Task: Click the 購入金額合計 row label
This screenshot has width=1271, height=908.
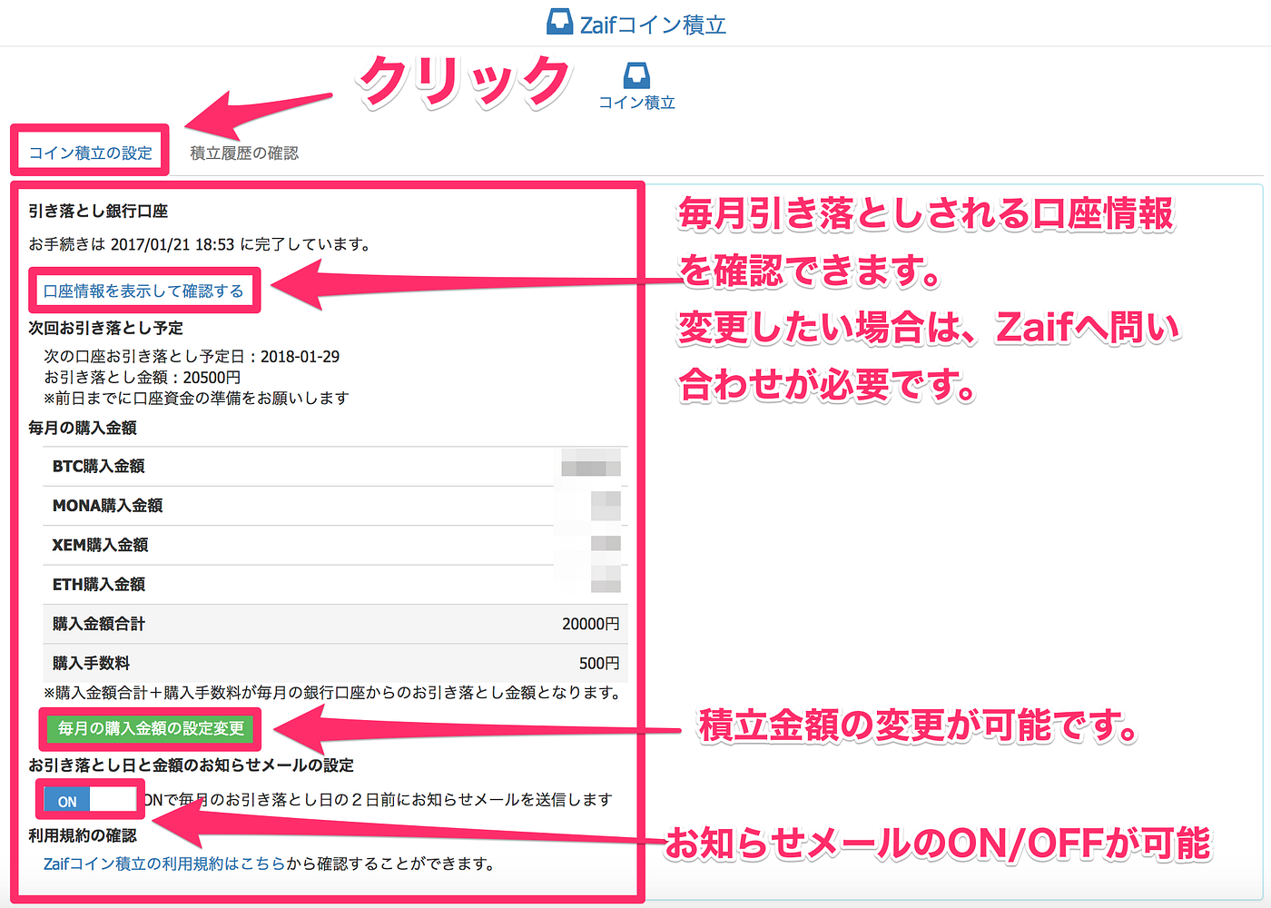Action: (x=98, y=624)
